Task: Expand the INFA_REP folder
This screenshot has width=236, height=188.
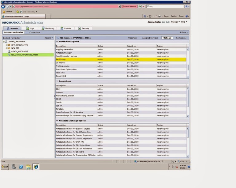Action: (7, 48)
